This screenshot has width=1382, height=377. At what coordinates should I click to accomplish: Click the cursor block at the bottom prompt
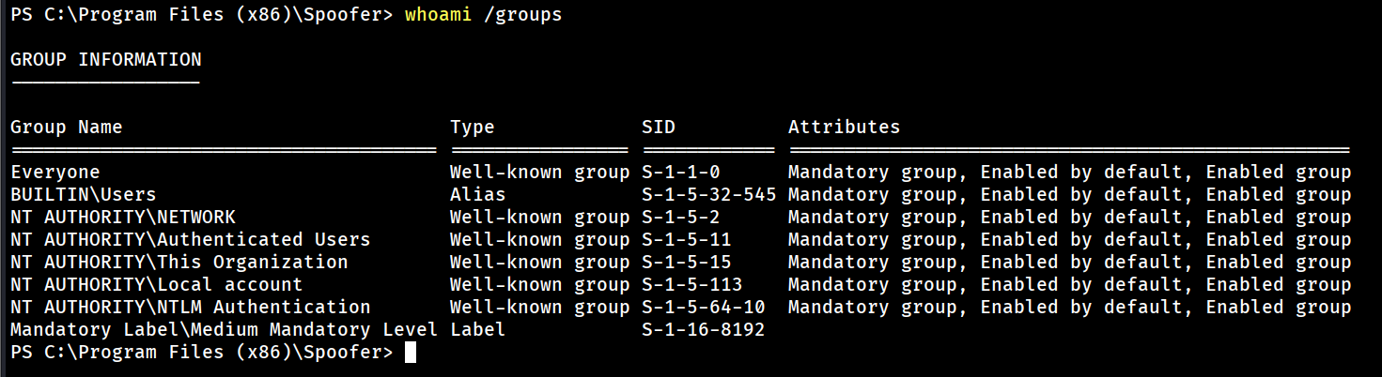(x=410, y=353)
